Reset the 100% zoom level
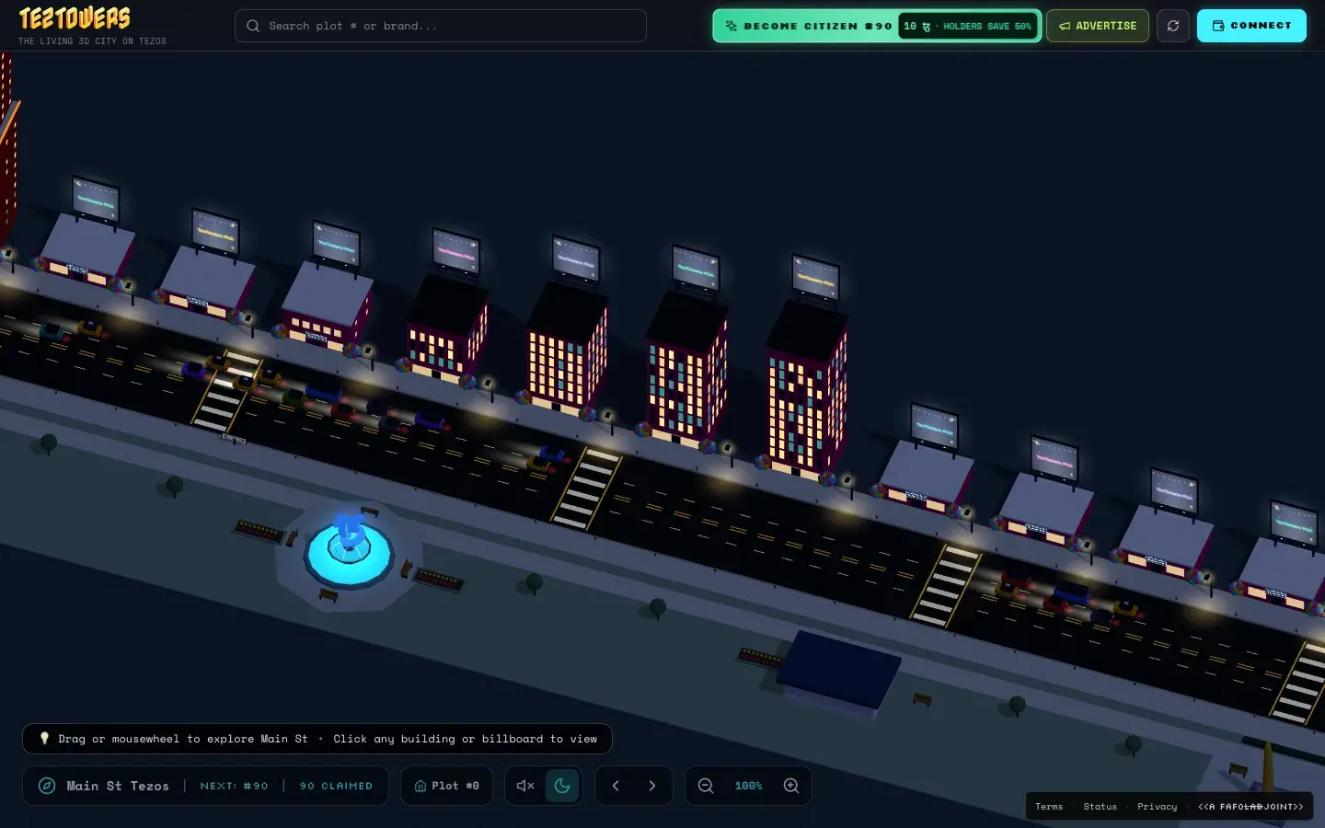Image resolution: width=1325 pixels, height=828 pixels. click(748, 786)
